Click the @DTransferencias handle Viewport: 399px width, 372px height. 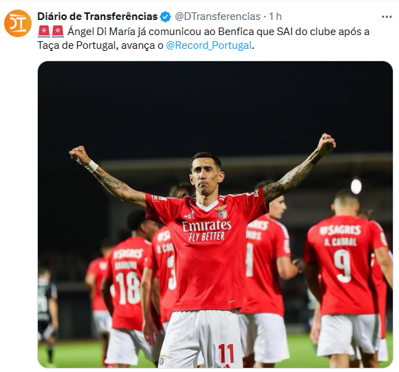pyautogui.click(x=217, y=17)
